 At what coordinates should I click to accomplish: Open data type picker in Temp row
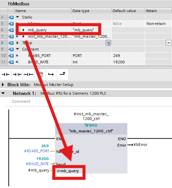pos(108,43)
